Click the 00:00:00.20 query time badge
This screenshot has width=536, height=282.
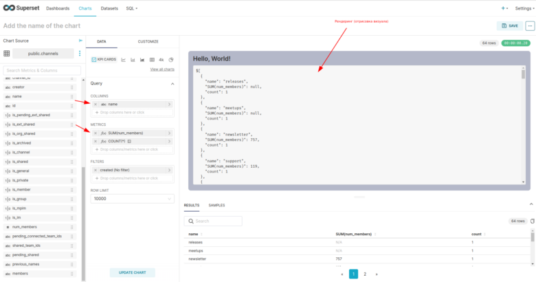coord(515,43)
